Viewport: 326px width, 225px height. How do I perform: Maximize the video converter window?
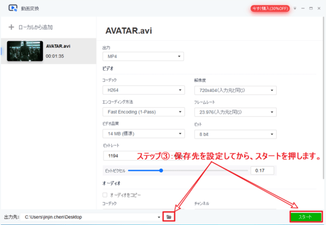(311, 9)
